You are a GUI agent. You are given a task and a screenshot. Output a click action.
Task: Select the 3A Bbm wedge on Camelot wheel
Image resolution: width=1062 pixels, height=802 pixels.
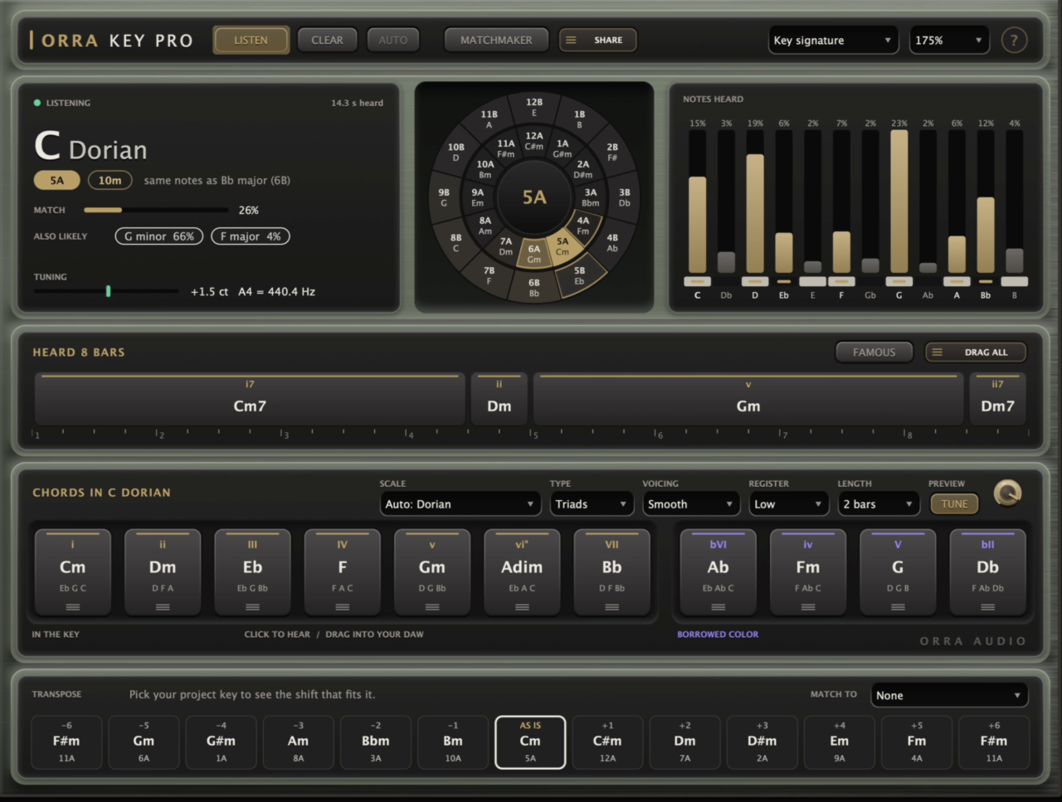590,197
